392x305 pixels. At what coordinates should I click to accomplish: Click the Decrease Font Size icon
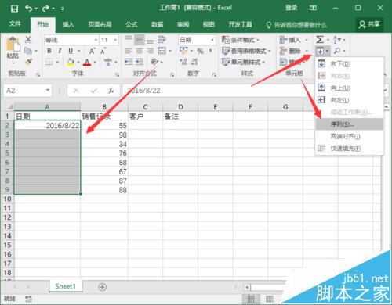click(x=103, y=51)
